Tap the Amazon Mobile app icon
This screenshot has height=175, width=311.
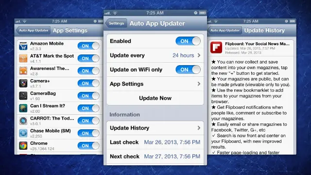click(23, 46)
